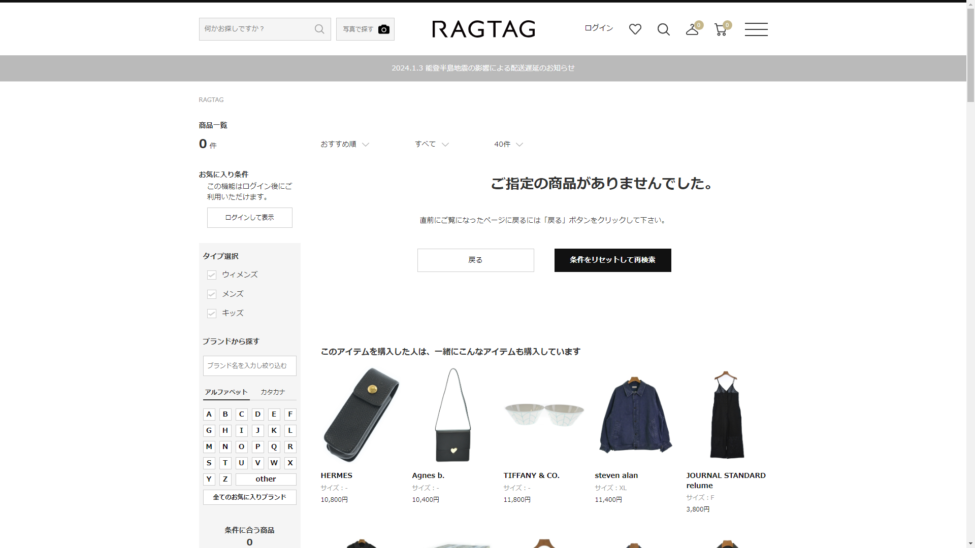Click the camera photo-search icon
This screenshot has height=548, width=975.
tap(384, 29)
